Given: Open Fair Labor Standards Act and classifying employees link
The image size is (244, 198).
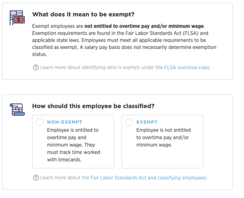Looking at the screenshot, I should point(149,178).
